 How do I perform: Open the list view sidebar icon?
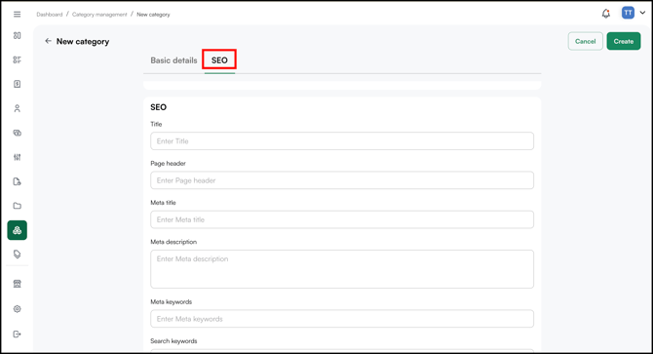click(x=18, y=59)
